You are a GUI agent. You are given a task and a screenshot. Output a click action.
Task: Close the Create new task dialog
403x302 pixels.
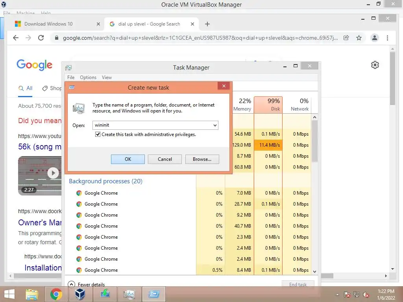224,86
